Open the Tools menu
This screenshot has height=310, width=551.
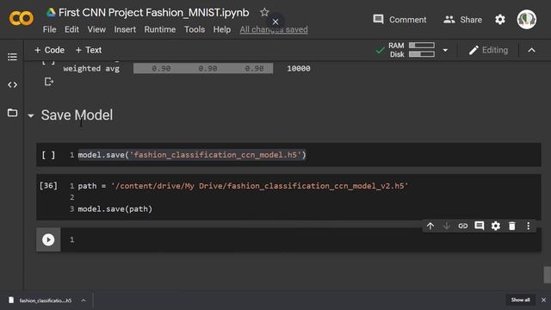(195, 29)
